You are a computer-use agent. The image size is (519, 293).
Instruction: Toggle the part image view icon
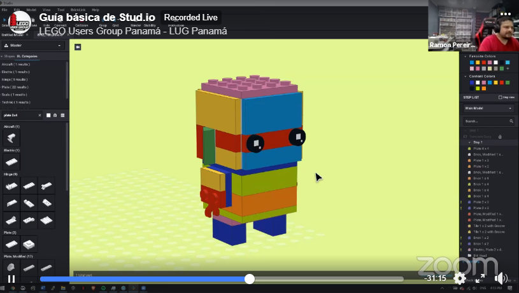click(x=55, y=115)
